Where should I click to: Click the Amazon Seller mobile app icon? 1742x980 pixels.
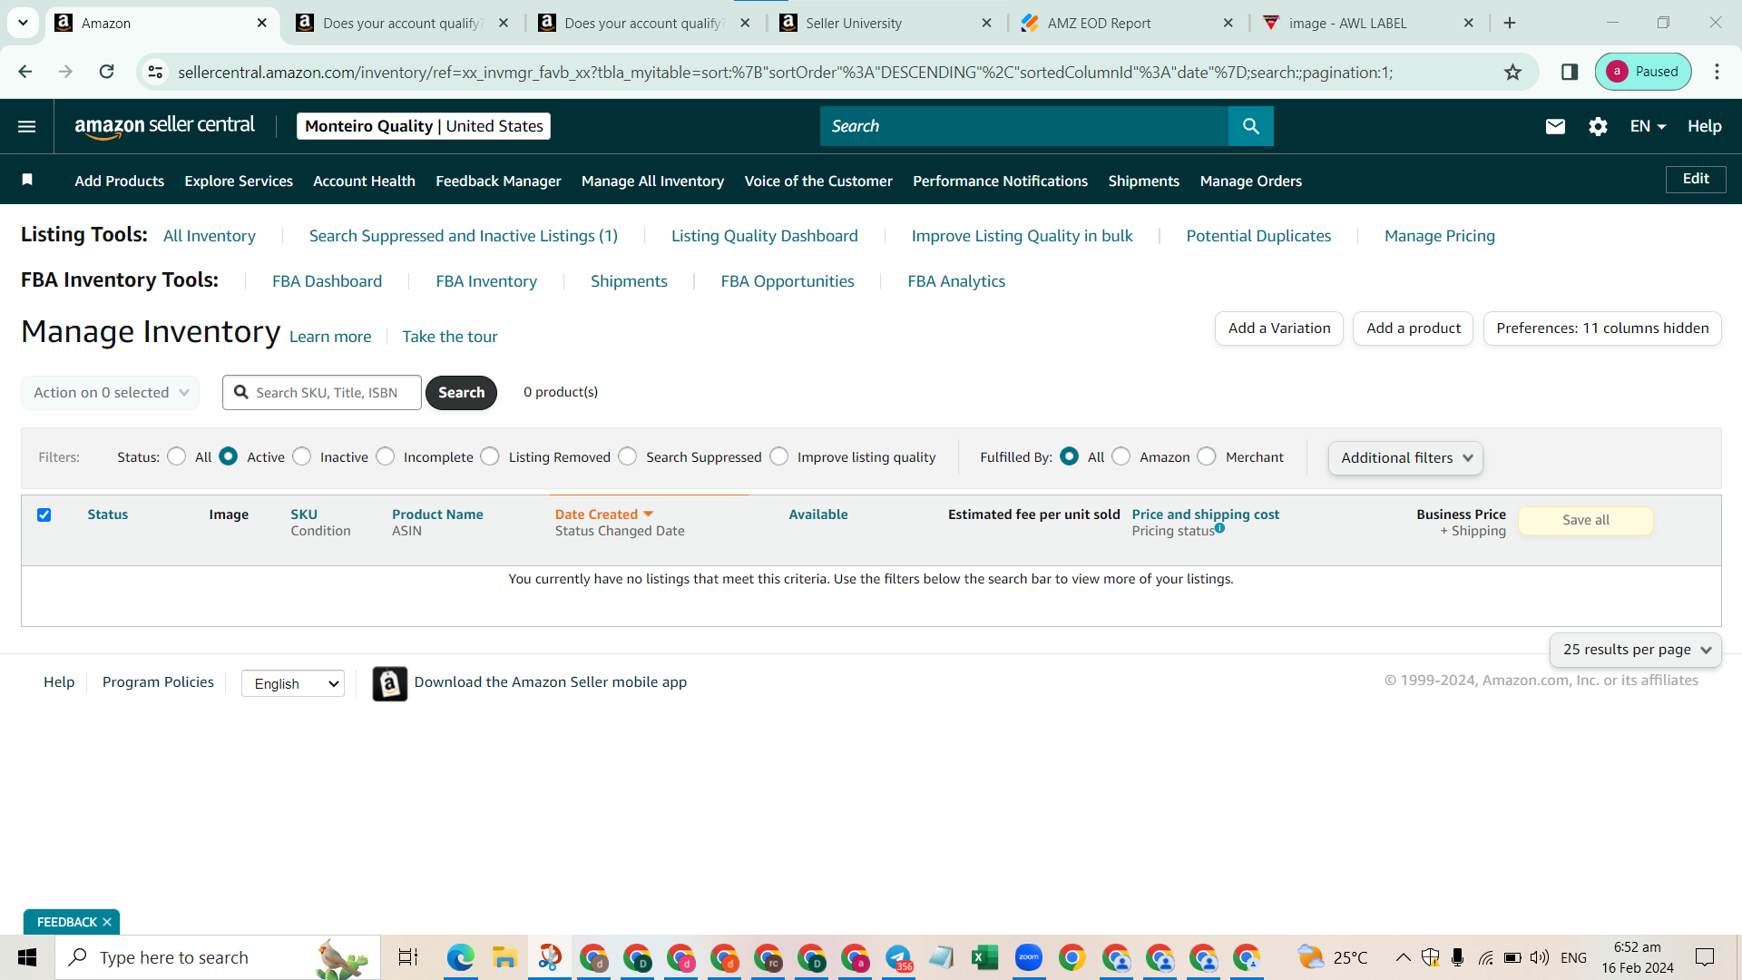pos(390,683)
